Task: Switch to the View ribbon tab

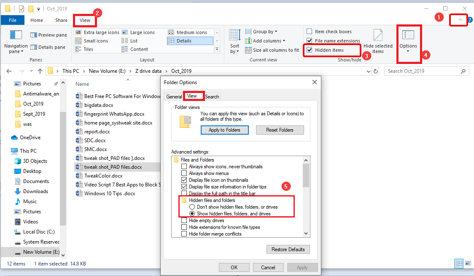Action: pos(85,20)
